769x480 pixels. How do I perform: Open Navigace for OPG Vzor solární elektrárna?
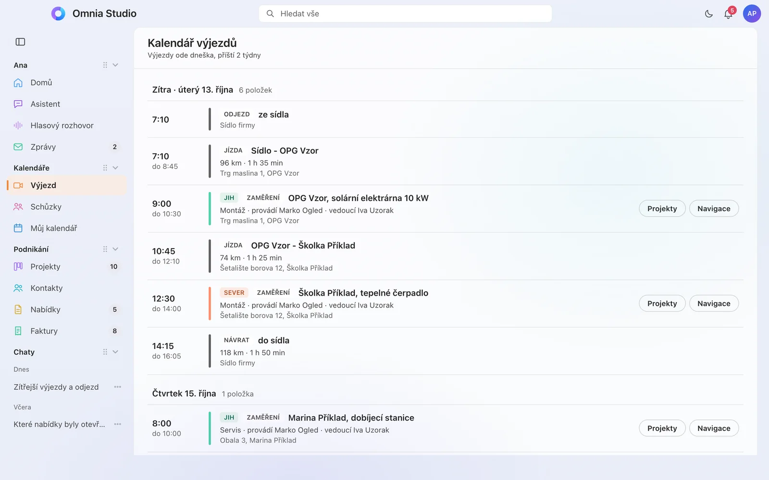[x=714, y=208]
